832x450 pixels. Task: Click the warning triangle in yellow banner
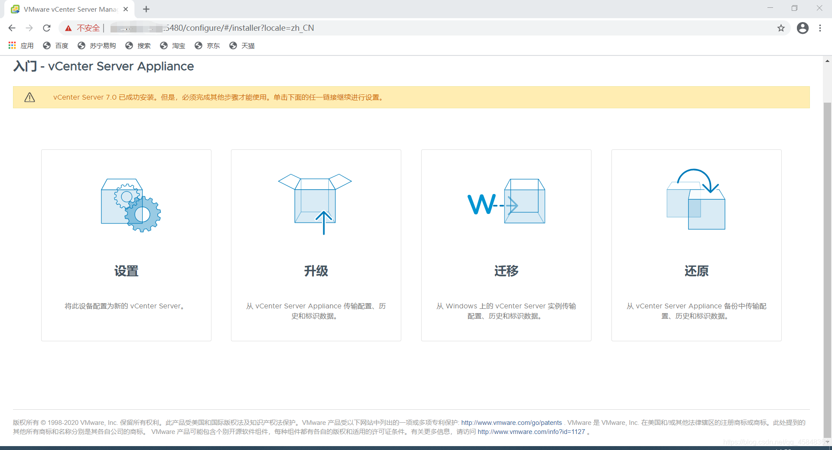29,97
